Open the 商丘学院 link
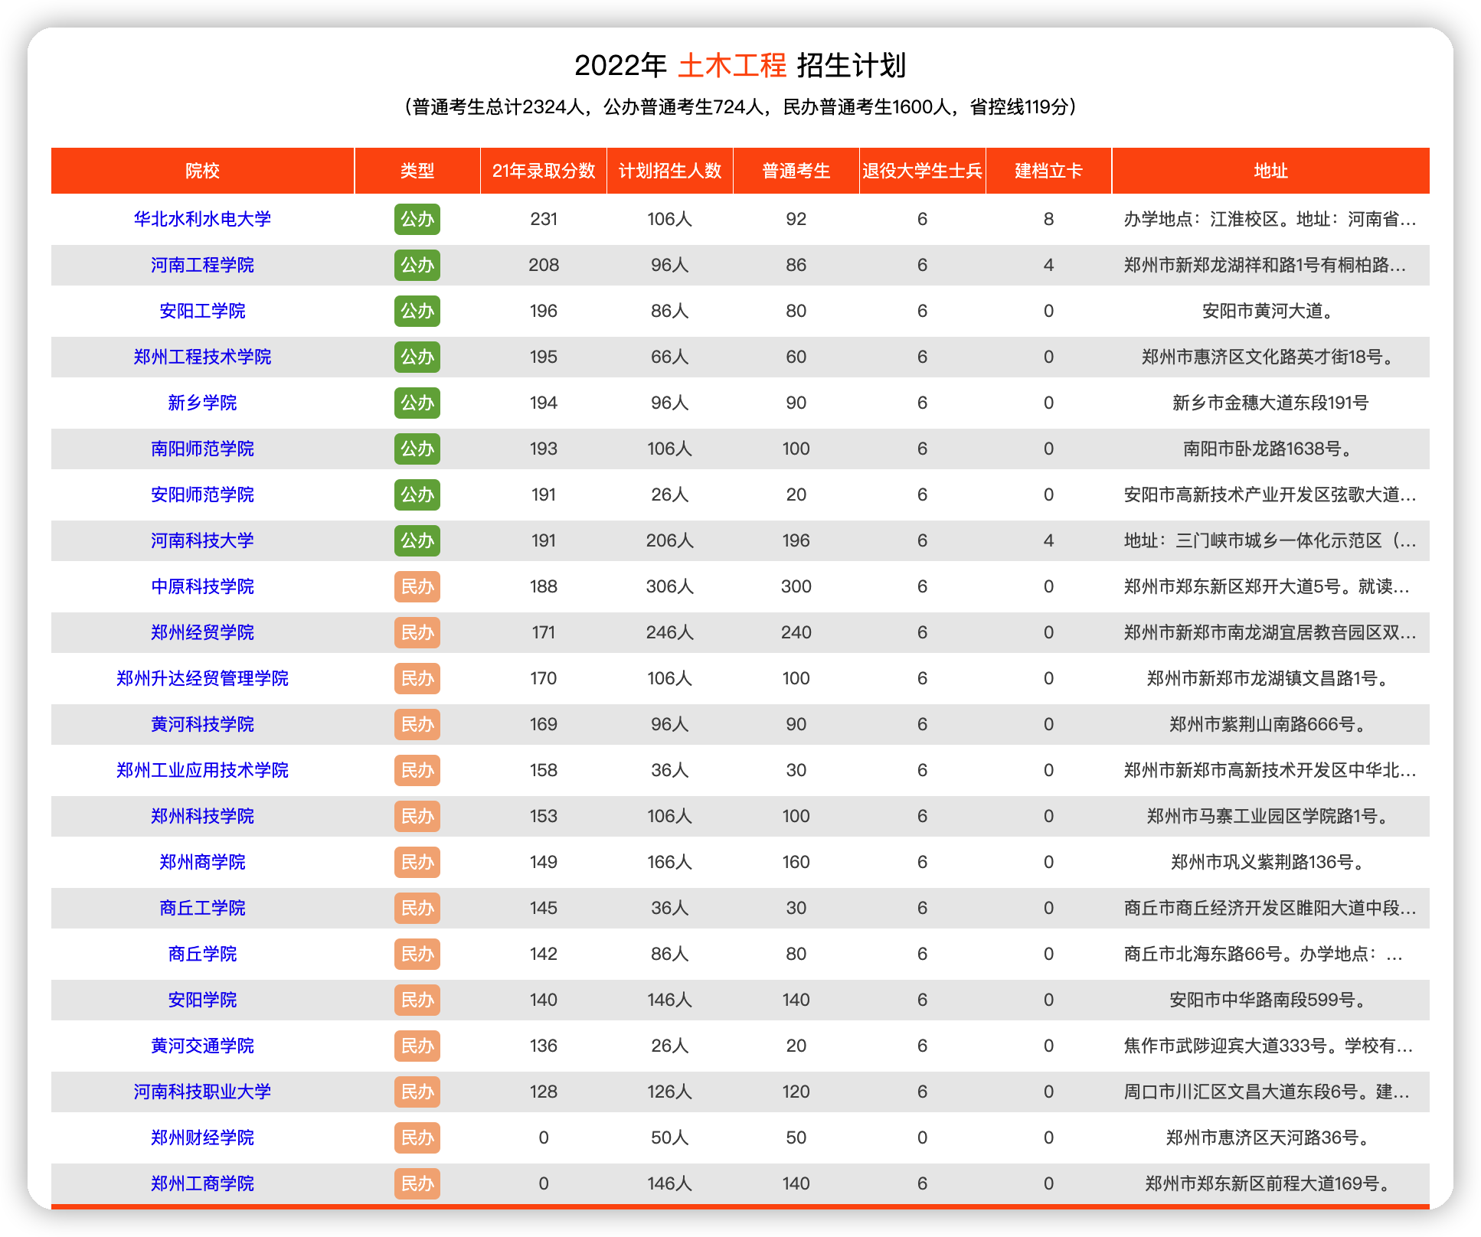This screenshot has height=1237, width=1481. (202, 954)
